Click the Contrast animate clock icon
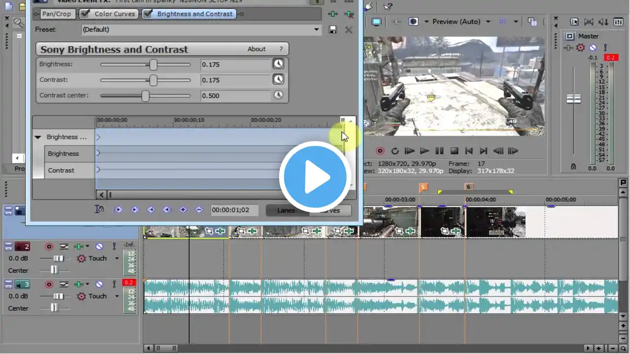Screen dimensions: 630x354 point(278,79)
